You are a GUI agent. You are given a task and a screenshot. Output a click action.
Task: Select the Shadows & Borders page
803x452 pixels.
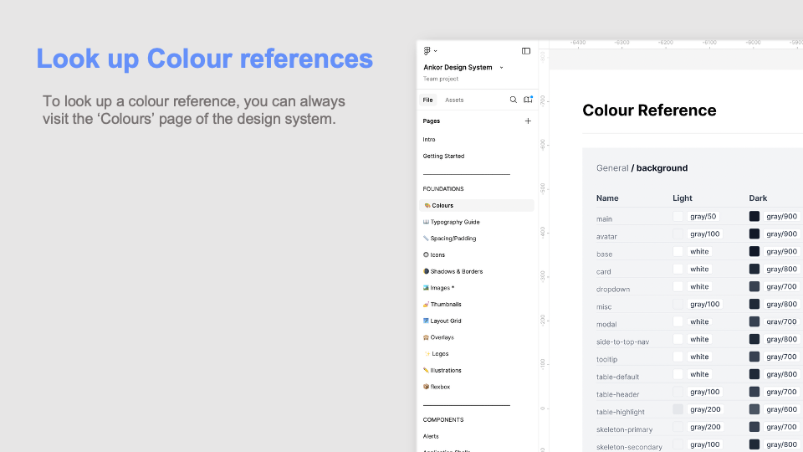coord(456,271)
